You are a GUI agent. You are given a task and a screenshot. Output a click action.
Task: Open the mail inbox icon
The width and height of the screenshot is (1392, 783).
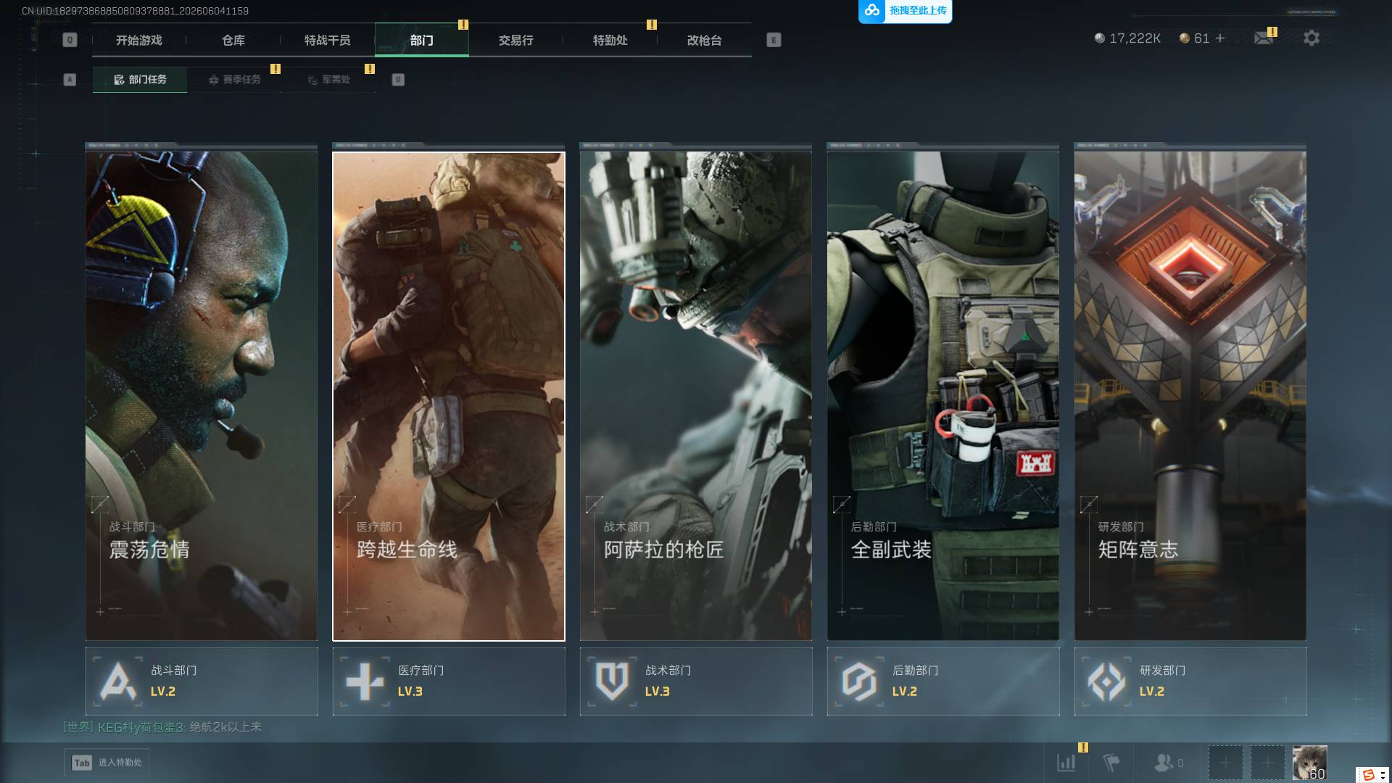(x=1264, y=38)
